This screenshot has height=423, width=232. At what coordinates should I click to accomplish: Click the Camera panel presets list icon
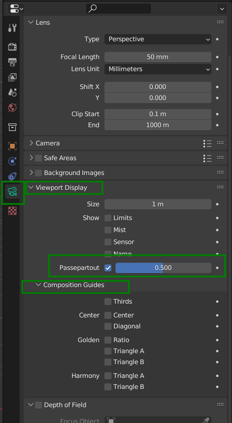207,143
